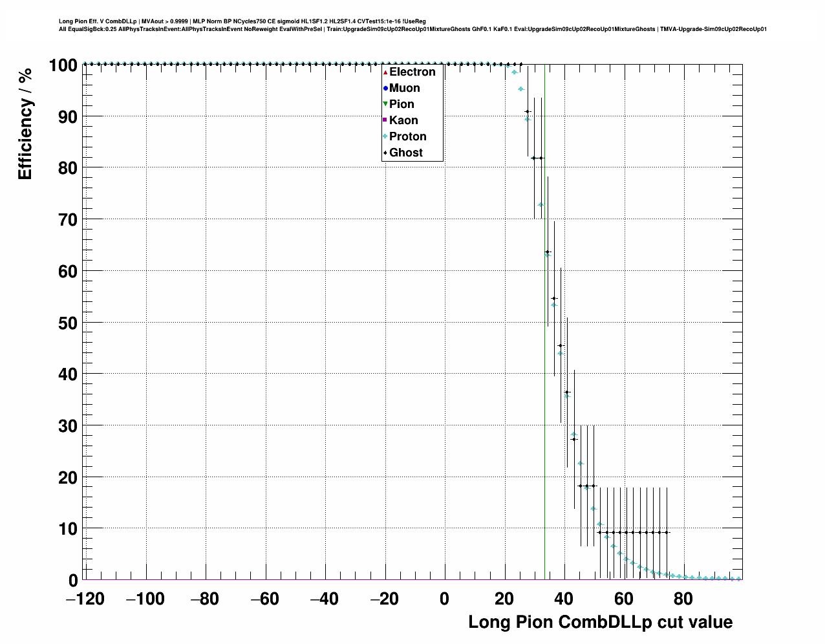Click the −60 tick label on x-axis
Screen dimensions: 825x644
(x=264, y=599)
